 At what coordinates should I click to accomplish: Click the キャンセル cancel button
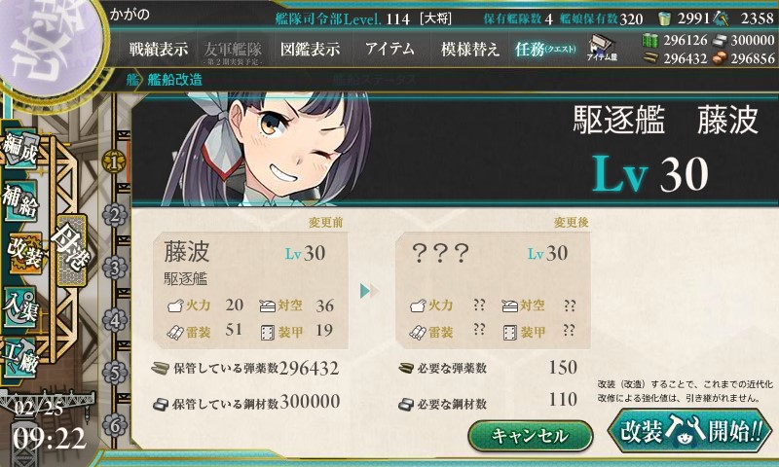tap(530, 436)
